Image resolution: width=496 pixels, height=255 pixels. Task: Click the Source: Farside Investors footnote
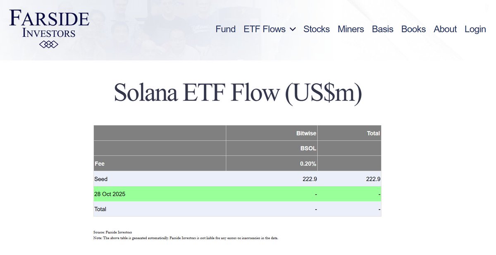110,233
